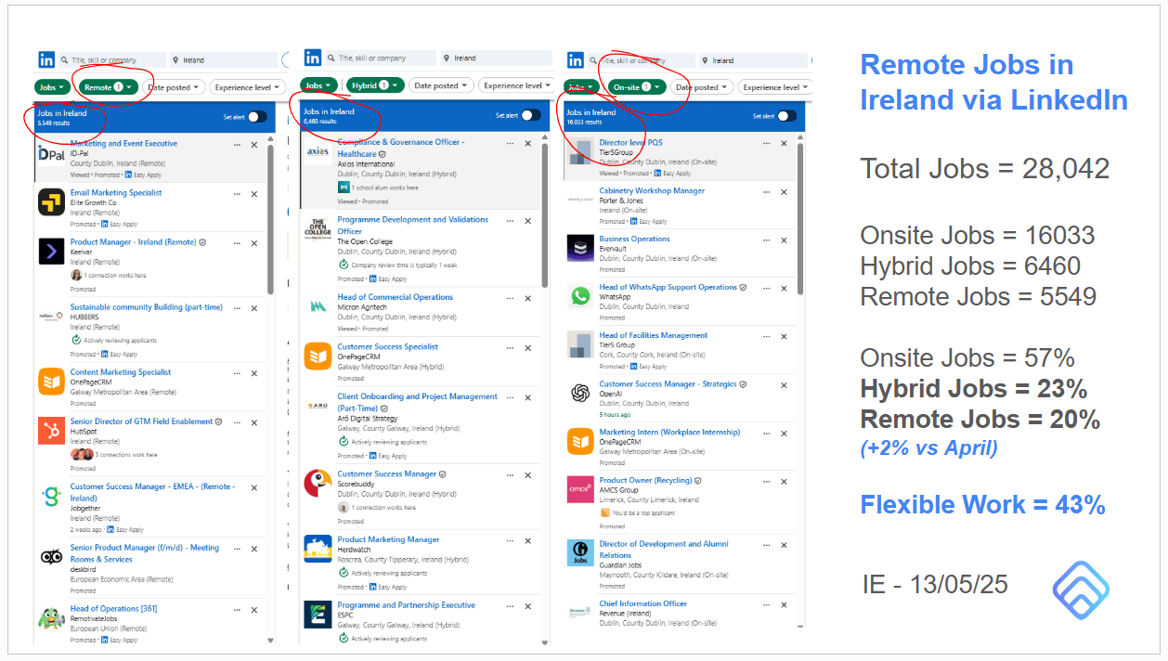1168x661 pixels.
Task: Open the Hybrid filter dropdown
Action: [376, 85]
